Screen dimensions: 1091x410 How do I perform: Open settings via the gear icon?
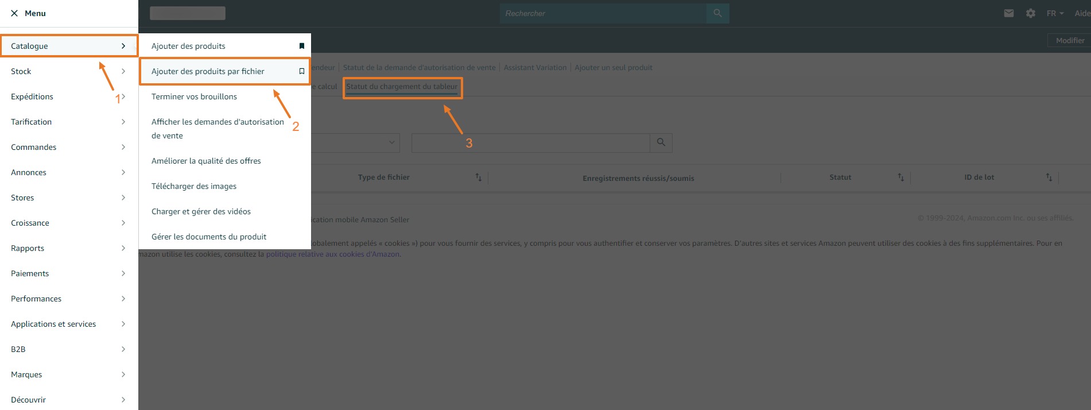point(1031,13)
